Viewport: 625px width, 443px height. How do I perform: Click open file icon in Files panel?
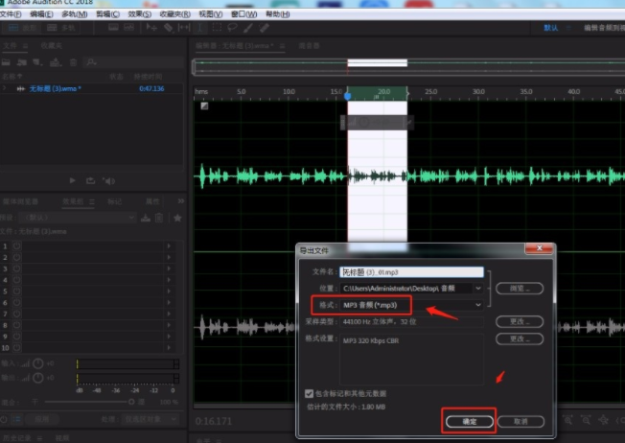[6, 62]
